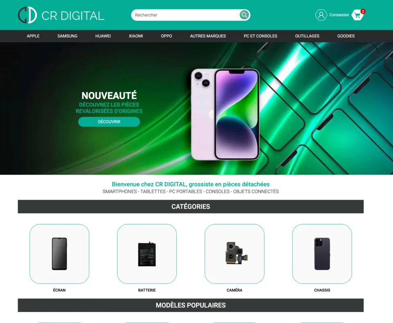Image resolution: width=393 pixels, height=323 pixels.
Task: Go to PC et Consoles section
Action: 260,36
